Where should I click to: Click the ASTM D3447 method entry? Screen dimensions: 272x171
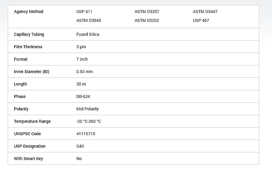[x=205, y=12]
